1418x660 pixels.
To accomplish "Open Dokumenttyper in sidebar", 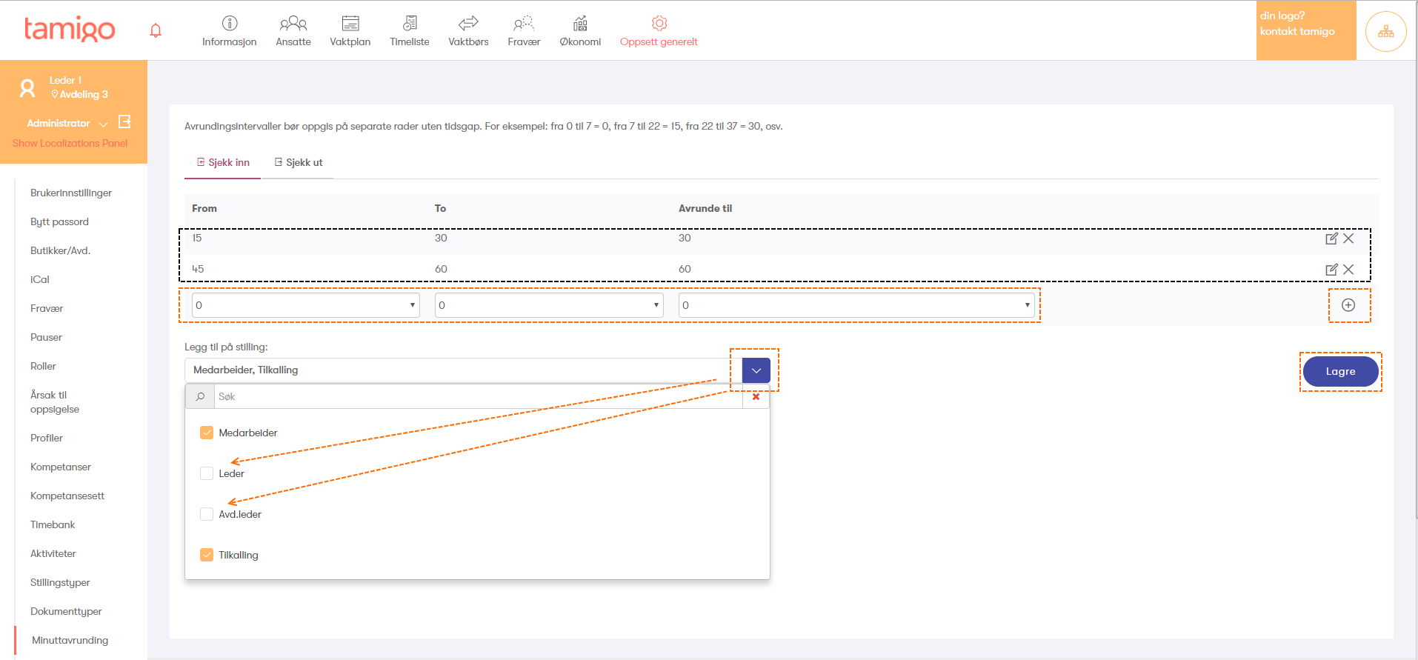I will coord(66,611).
